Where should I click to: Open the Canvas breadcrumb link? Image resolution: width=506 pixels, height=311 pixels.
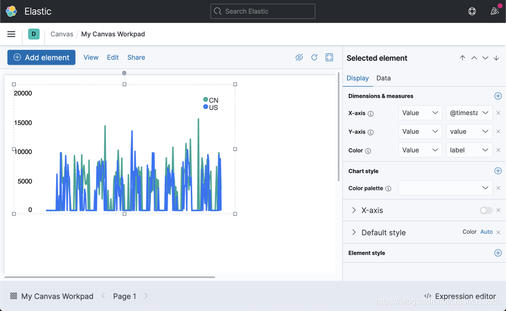[61, 34]
